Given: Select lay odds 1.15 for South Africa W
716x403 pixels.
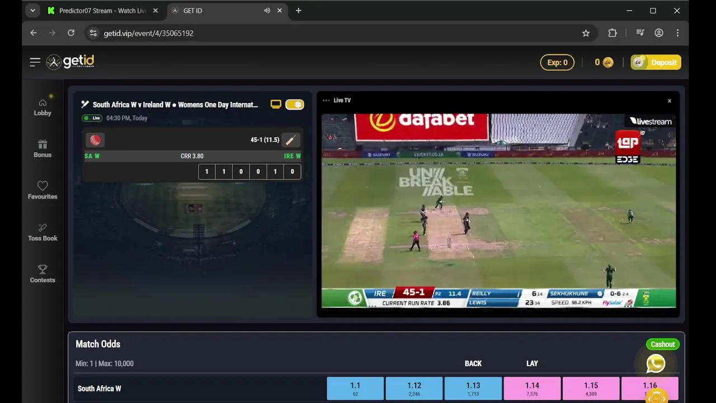Looking at the screenshot, I should point(591,388).
